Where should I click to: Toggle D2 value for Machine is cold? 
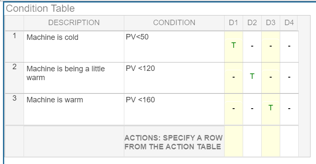[252, 47]
